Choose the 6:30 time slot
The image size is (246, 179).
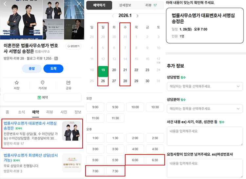155,160
